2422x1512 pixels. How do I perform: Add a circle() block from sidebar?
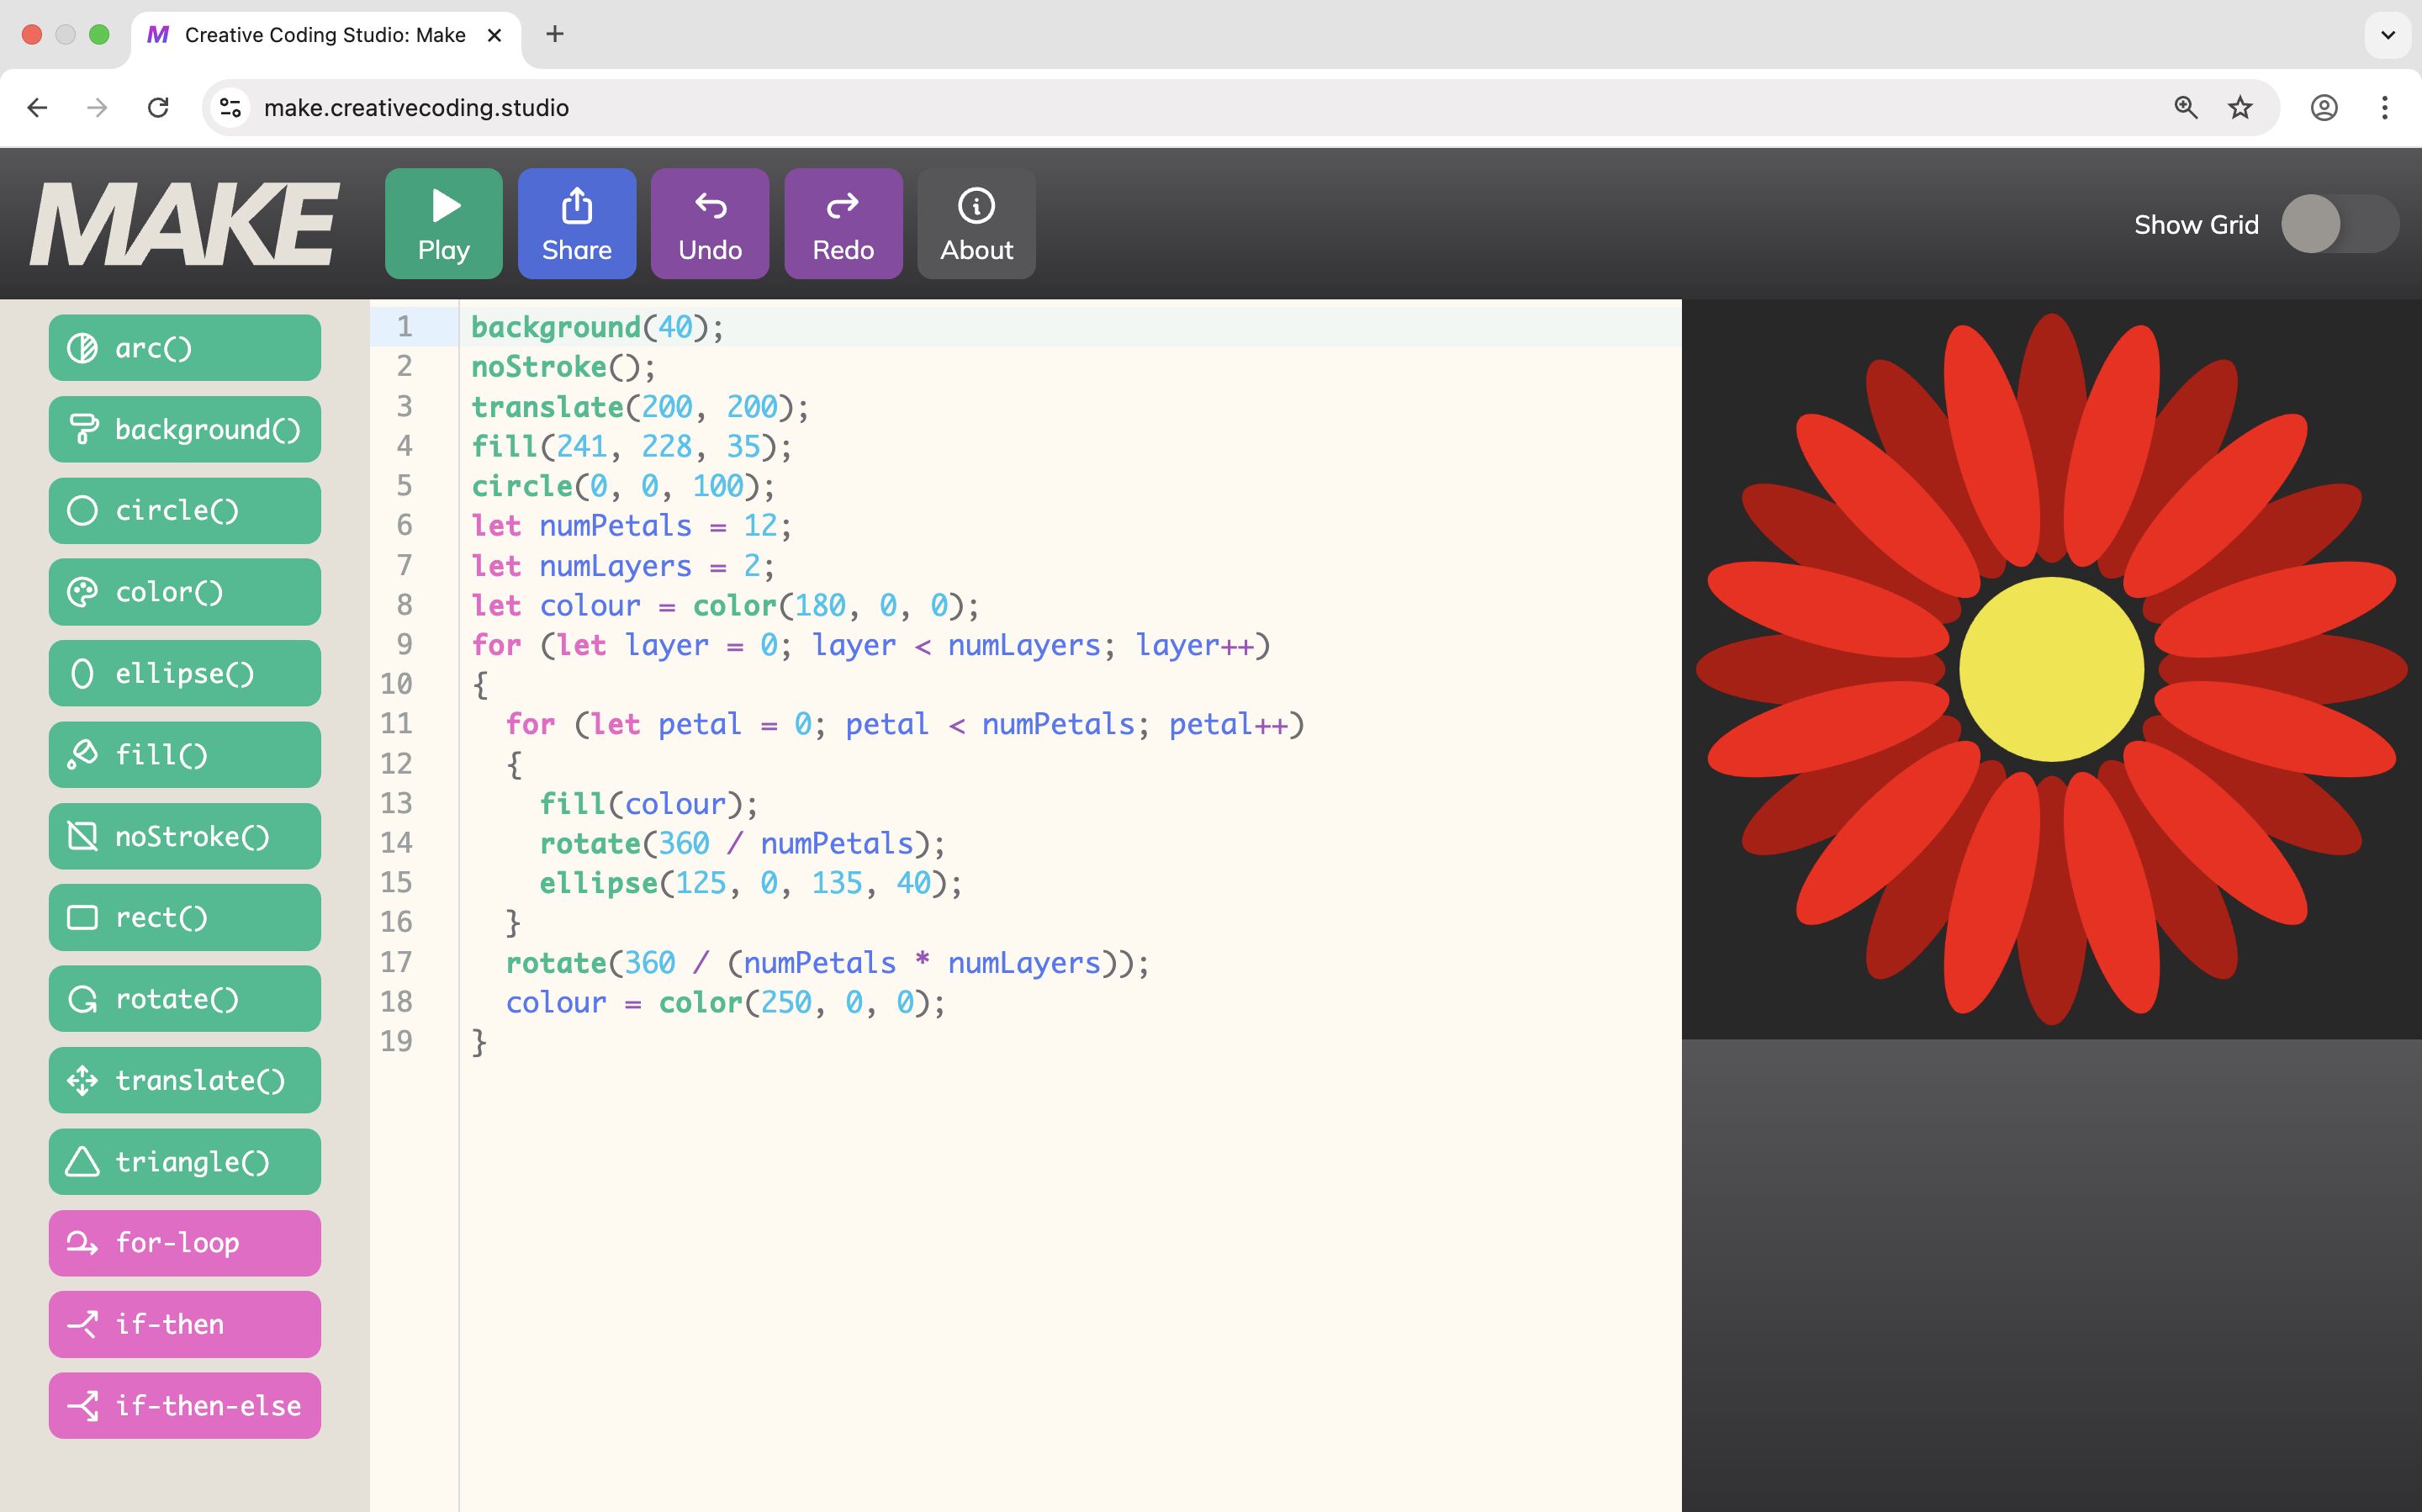point(184,511)
